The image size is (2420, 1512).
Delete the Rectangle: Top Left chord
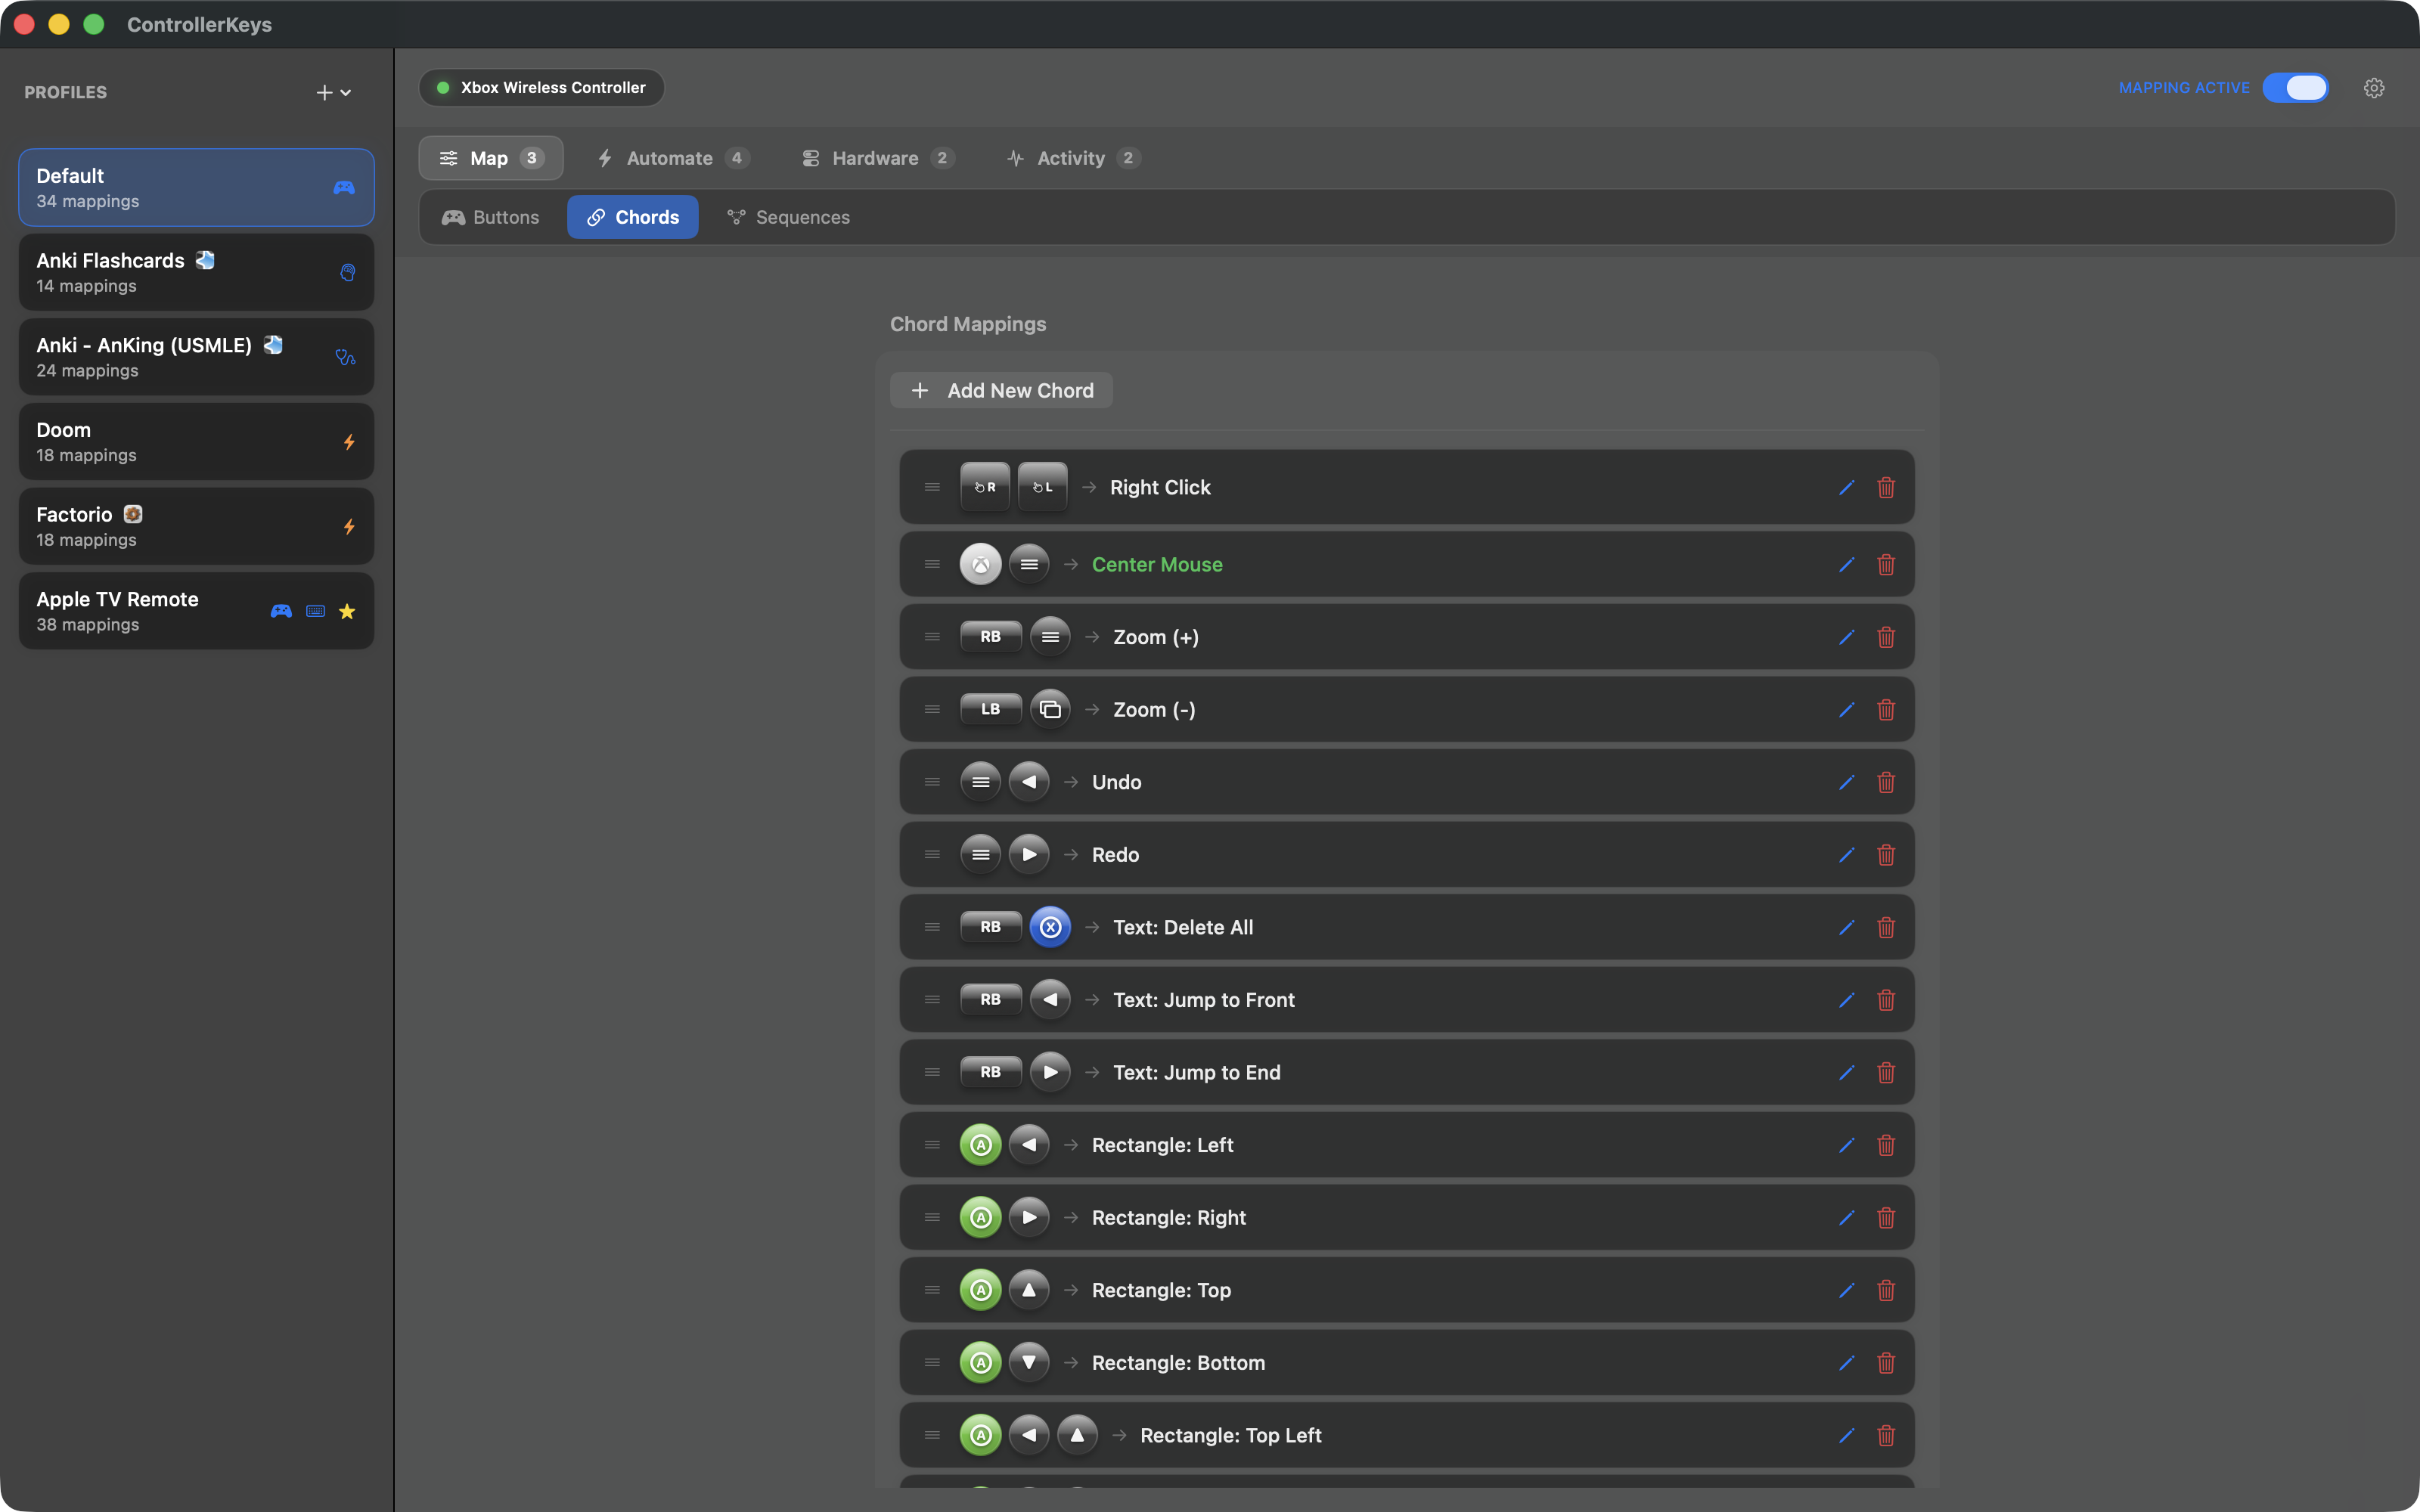click(1886, 1435)
